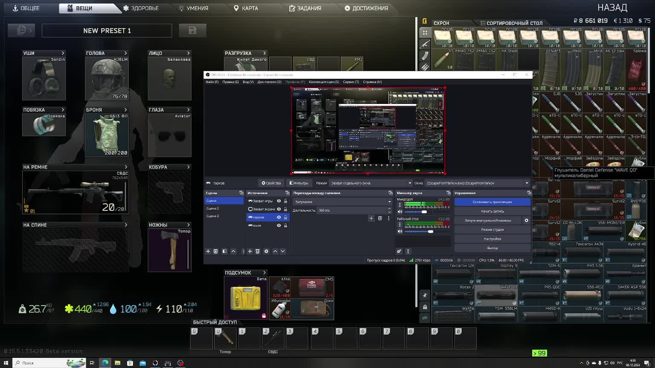Screen dimensions: 655x368
Task: Open source properties gear in Источники toolbar
Action: pos(267,251)
